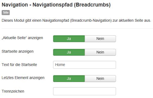Click the Text für die Startseite label
Image resolution: width=153 pixels, height=98 pixels.
pyautogui.click(x=19, y=65)
